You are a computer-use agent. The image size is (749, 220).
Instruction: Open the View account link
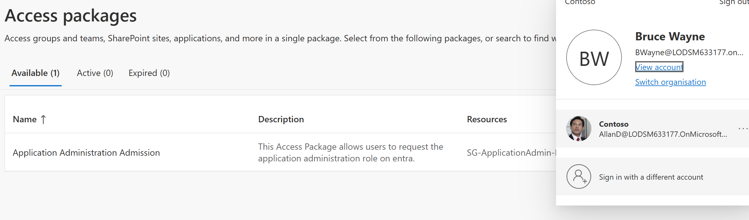(659, 67)
